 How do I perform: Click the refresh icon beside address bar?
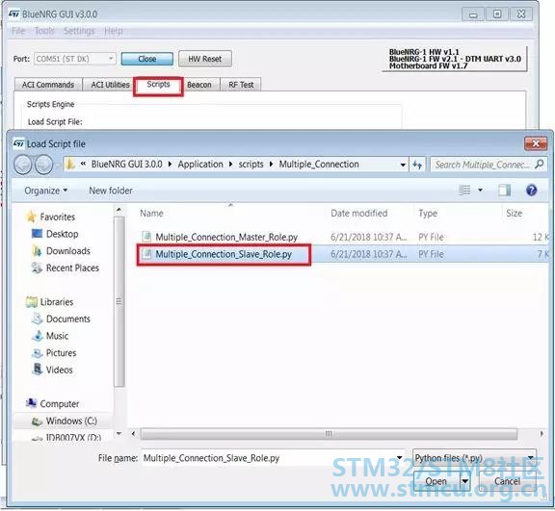417,165
